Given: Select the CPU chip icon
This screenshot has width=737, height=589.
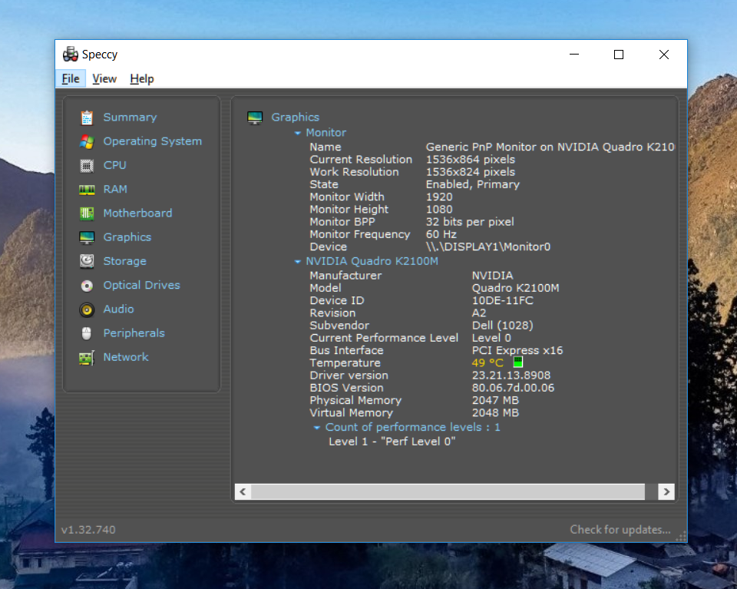Looking at the screenshot, I should tap(87, 165).
